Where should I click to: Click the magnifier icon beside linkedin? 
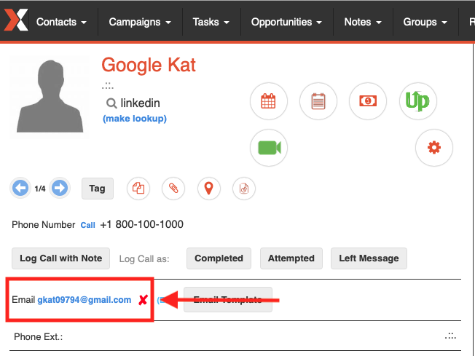pyautogui.click(x=111, y=103)
